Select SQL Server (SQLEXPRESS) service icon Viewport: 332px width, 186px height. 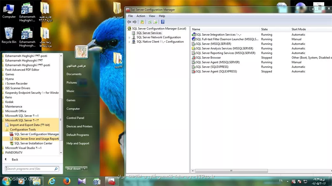pyautogui.click(x=194, y=67)
